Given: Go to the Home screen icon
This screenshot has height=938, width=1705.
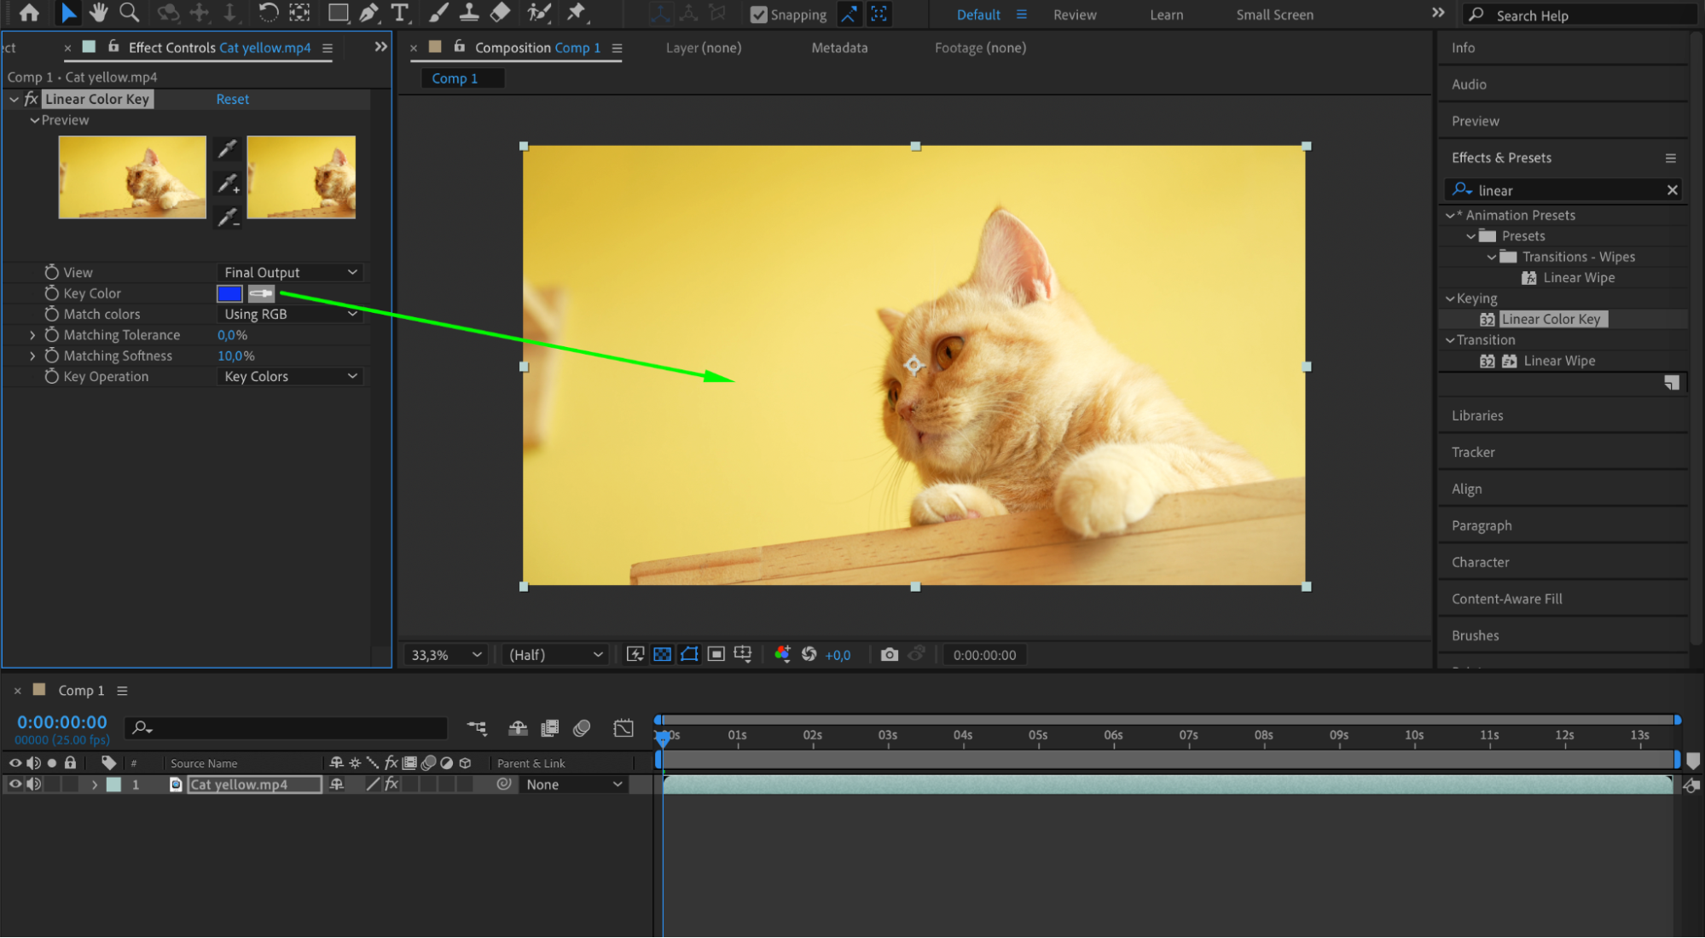Looking at the screenshot, I should pyautogui.click(x=29, y=13).
